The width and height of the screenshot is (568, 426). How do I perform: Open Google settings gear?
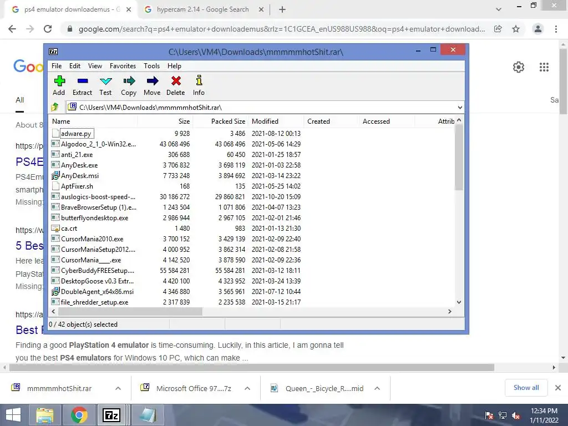[519, 67]
